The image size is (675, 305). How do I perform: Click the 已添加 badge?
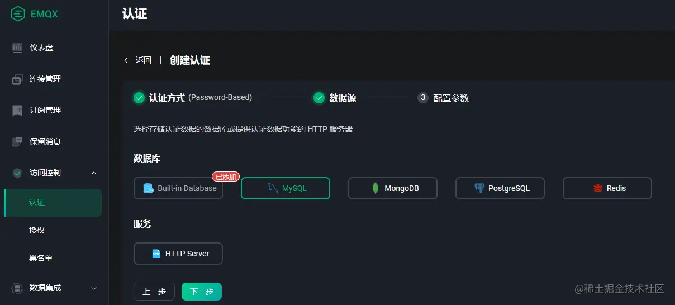click(x=226, y=177)
